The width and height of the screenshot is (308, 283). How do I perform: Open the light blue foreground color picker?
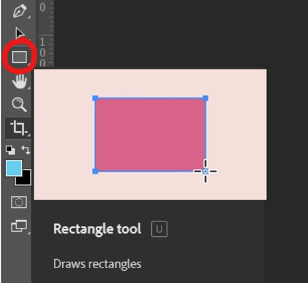click(x=14, y=168)
